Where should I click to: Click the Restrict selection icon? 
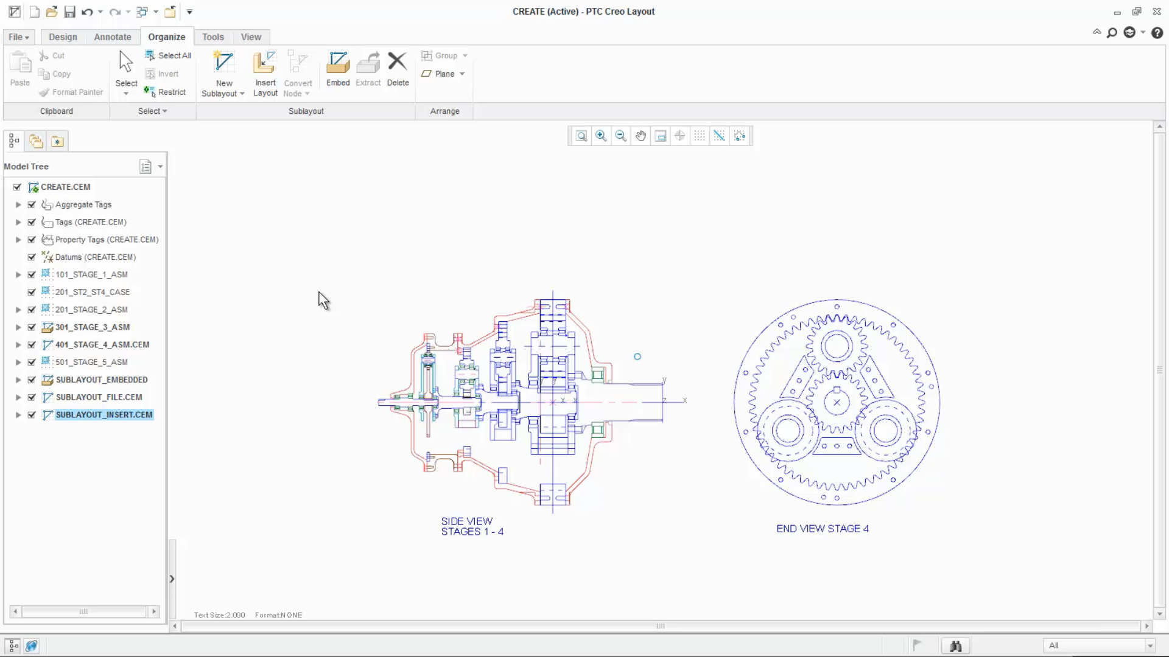150,92
